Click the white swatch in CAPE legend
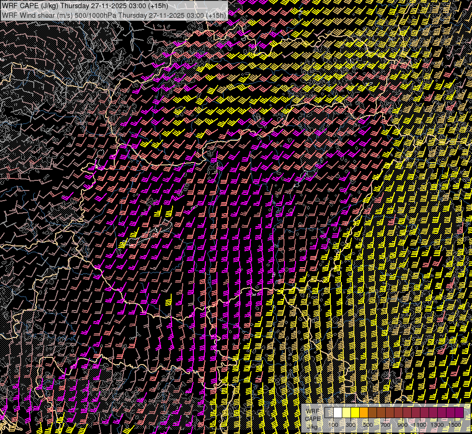 coord(337,413)
